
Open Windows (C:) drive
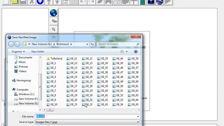[x=24, y=94]
